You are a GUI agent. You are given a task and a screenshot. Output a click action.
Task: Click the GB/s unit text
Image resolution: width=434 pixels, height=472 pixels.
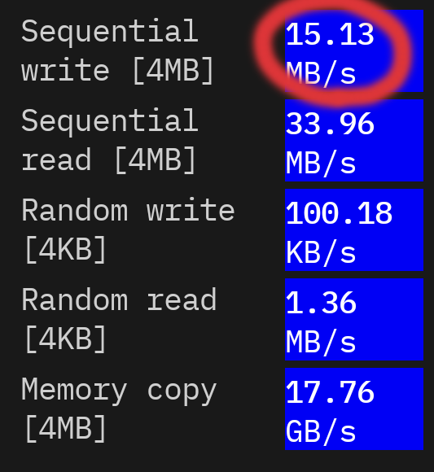pos(321,431)
